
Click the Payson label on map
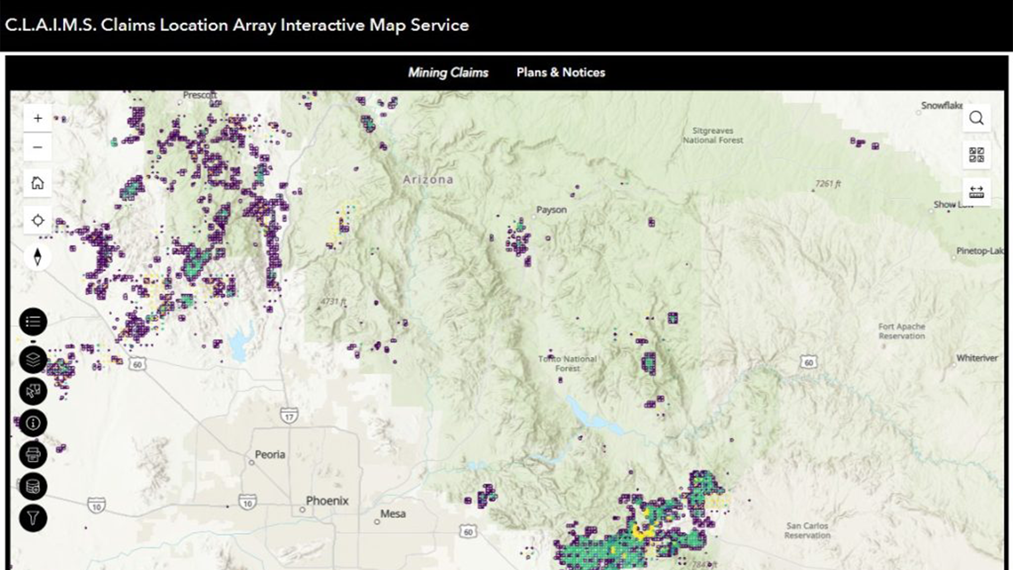point(551,210)
